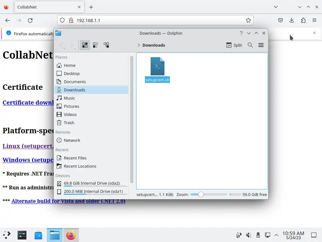Expand the breadcrumb chevron before Downloads

pos(139,45)
